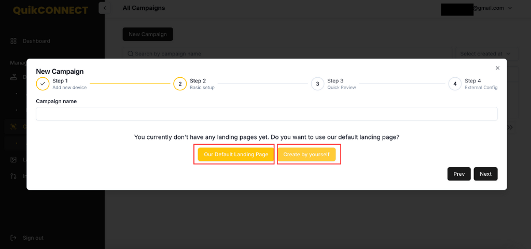Click the search magnifier icon
This screenshot has height=249, width=531.
(x=130, y=53)
